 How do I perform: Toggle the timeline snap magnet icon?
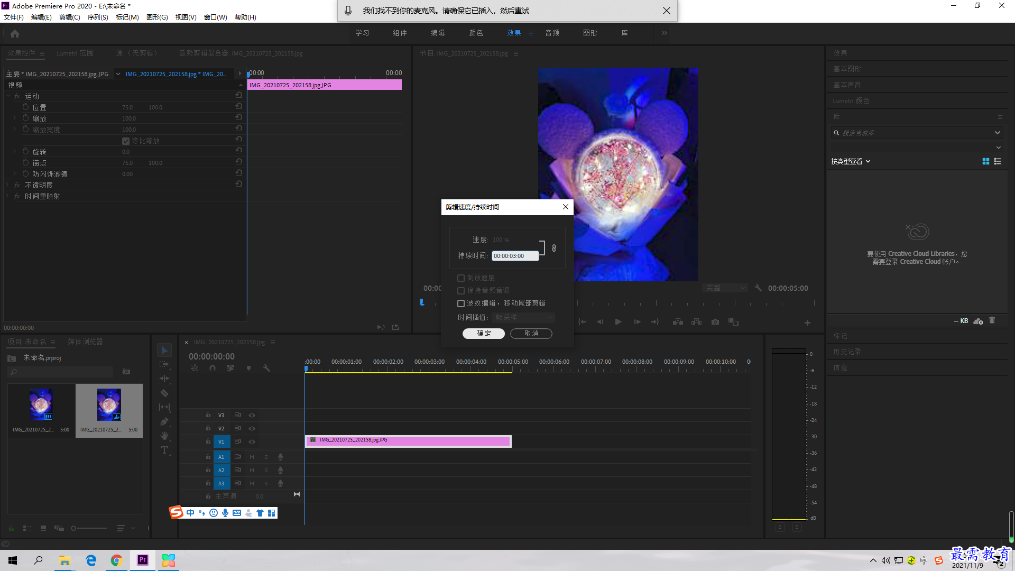(x=213, y=369)
